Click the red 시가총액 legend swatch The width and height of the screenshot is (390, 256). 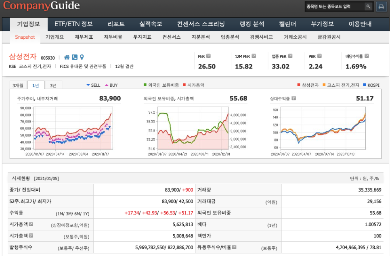point(185,85)
